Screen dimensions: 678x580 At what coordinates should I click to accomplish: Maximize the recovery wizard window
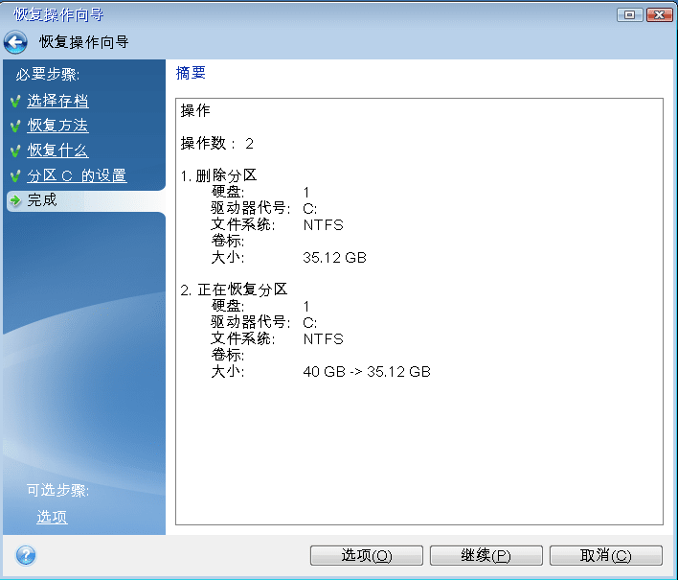[630, 14]
